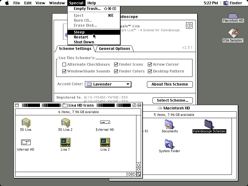Open the Window menu
Image resolution: width=248 pixels, height=186 pixels.
57,3
